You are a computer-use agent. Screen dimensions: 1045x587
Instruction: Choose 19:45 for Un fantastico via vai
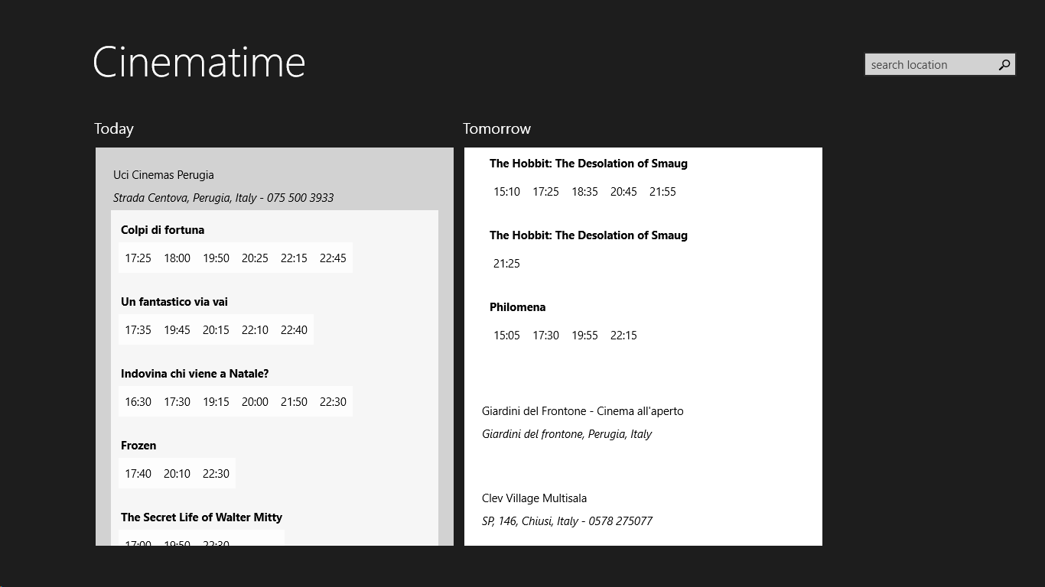pos(177,330)
